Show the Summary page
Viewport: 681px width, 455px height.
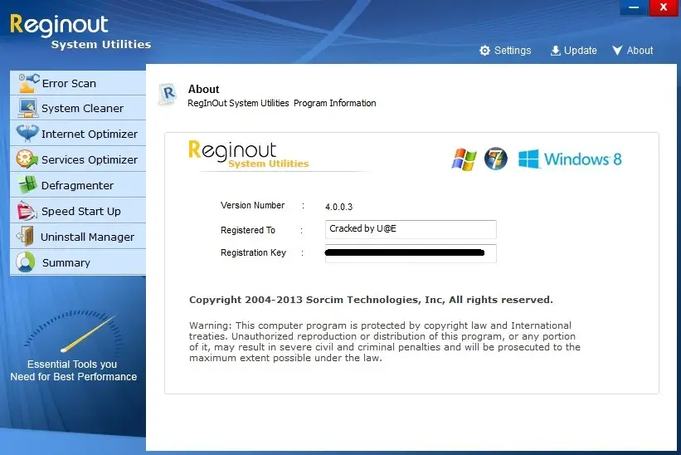pyautogui.click(x=78, y=262)
